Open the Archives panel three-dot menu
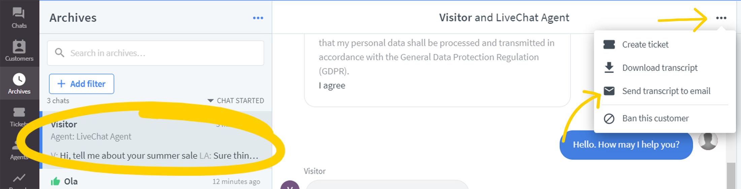The height and width of the screenshot is (189, 741). pos(258,18)
